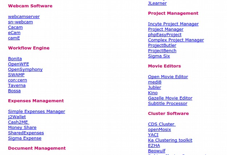
Task: Open the Cash2ME link
Action: [19, 122]
